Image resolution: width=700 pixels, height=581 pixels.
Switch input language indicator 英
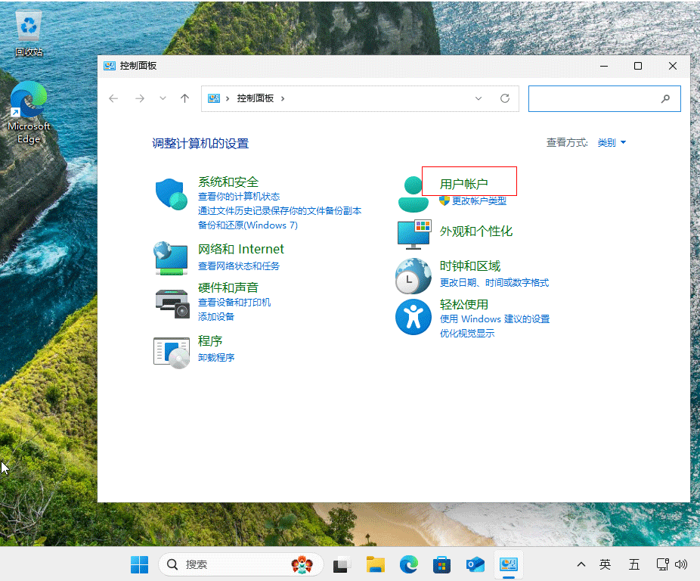pos(605,564)
